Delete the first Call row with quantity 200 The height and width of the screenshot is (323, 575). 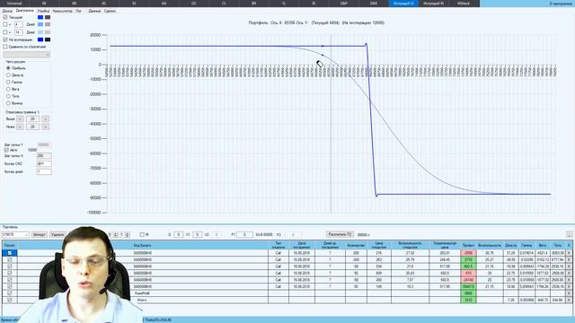(x=569, y=253)
